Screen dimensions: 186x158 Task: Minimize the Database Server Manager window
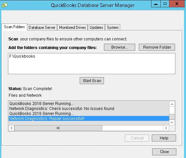click(x=156, y=4)
